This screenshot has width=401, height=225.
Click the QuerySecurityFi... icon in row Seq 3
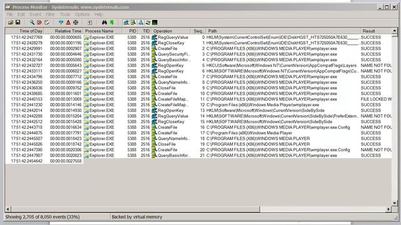point(154,54)
